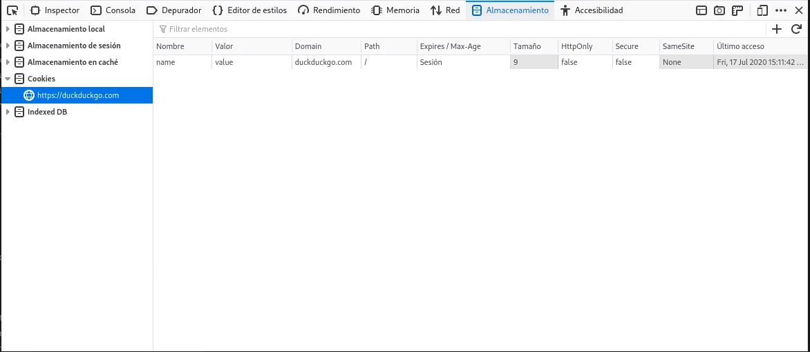Take a screenshot with camera icon
Viewport: 810px width, 352px height.
click(719, 10)
